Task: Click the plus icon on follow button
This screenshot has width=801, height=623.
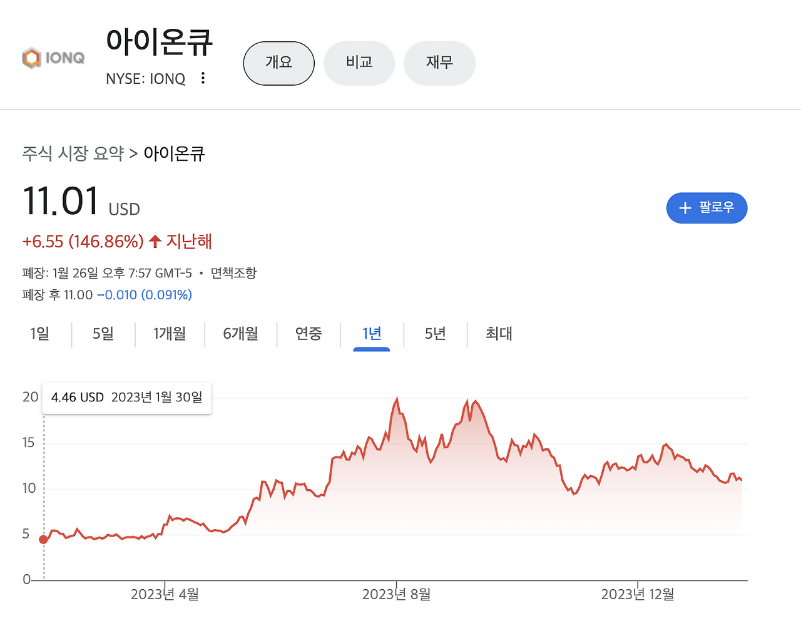Action: 685,208
